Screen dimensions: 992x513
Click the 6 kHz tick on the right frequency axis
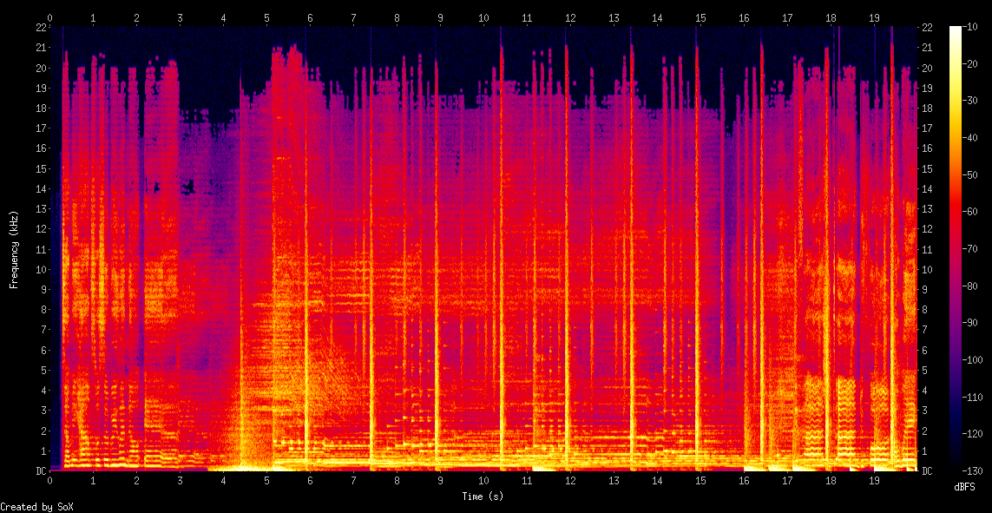coord(924,351)
